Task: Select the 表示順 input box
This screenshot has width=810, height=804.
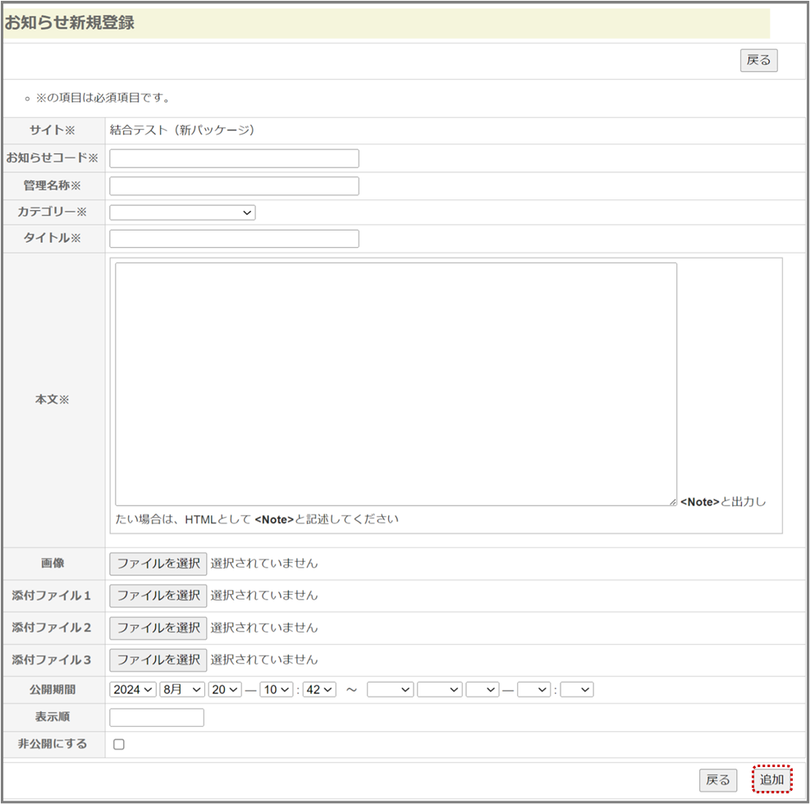Action: [156, 718]
